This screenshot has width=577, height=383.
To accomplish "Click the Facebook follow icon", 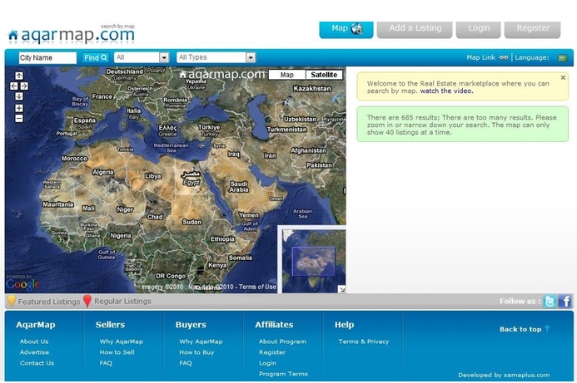I will click(565, 301).
